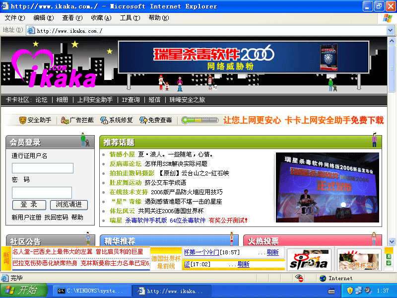Open the 64位杀毒软件 link
This screenshot has width=397, height=298.
188,221
